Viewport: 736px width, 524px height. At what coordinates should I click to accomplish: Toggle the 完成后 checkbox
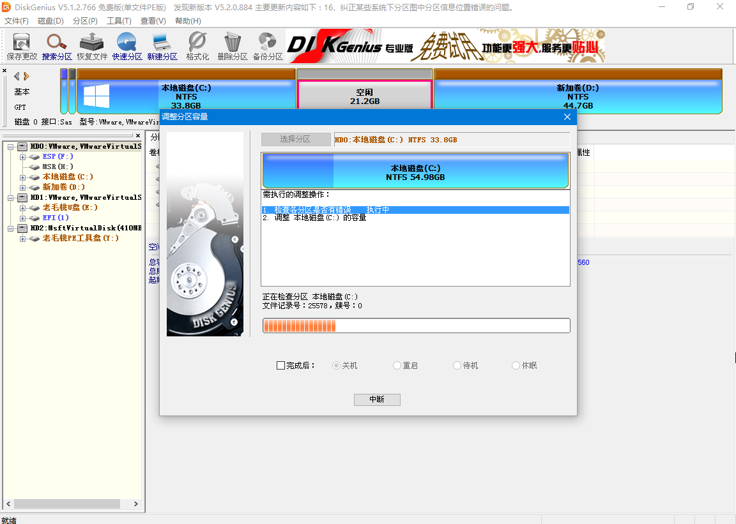point(280,366)
